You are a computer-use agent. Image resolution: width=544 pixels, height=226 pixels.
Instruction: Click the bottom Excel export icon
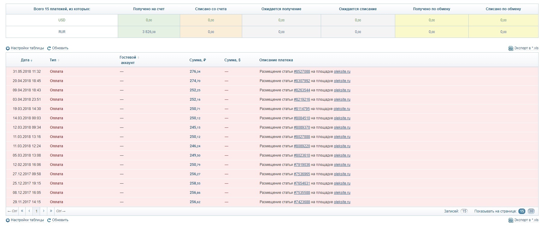511,220
